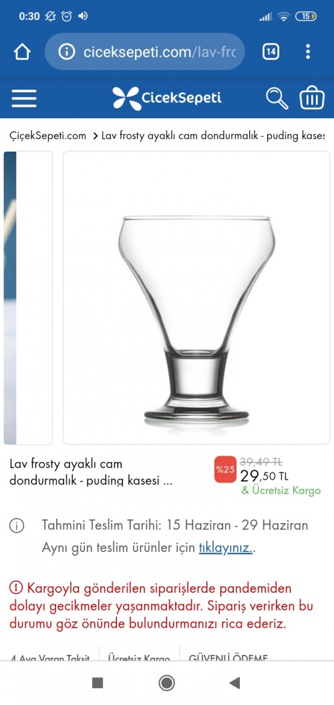Tap the CicekSepeti logo
This screenshot has width=334, height=705.
[167, 98]
